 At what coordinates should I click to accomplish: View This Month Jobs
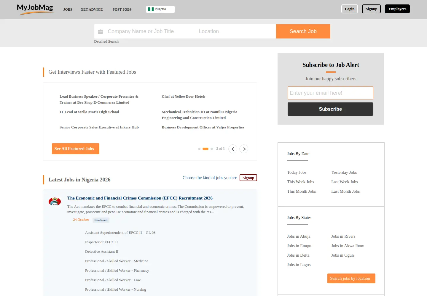pyautogui.click(x=301, y=191)
